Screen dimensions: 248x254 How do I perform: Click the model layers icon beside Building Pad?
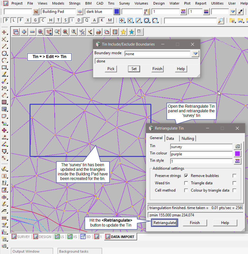pyautogui.click(x=80, y=12)
